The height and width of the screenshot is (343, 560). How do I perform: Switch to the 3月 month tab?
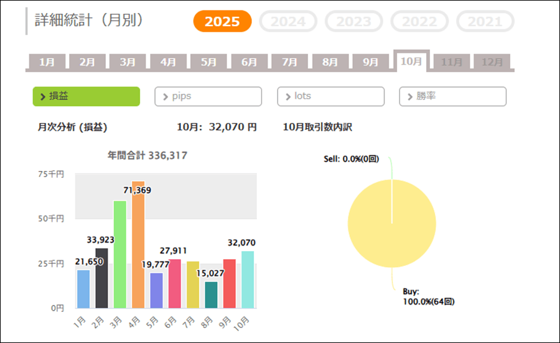coord(128,62)
